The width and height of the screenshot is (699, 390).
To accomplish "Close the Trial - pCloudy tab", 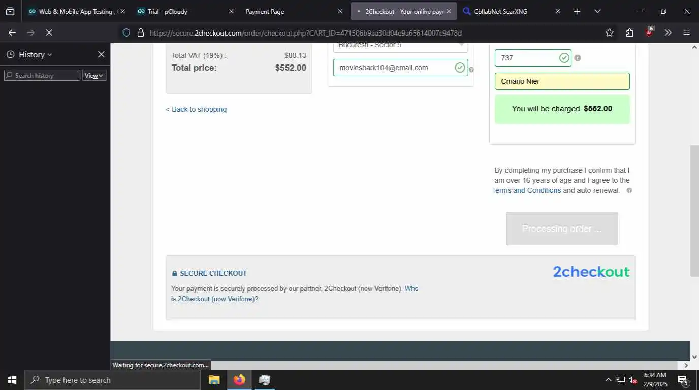I will (x=231, y=11).
